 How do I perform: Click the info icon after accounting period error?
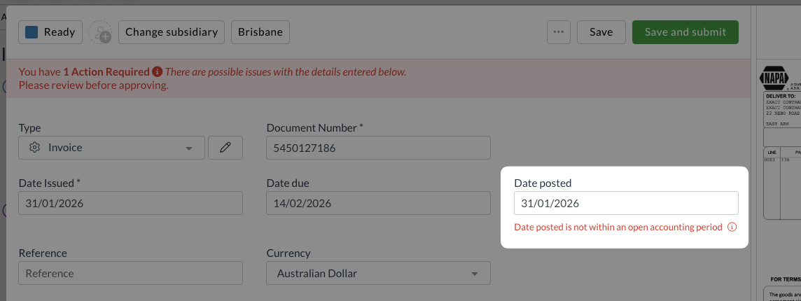[732, 227]
